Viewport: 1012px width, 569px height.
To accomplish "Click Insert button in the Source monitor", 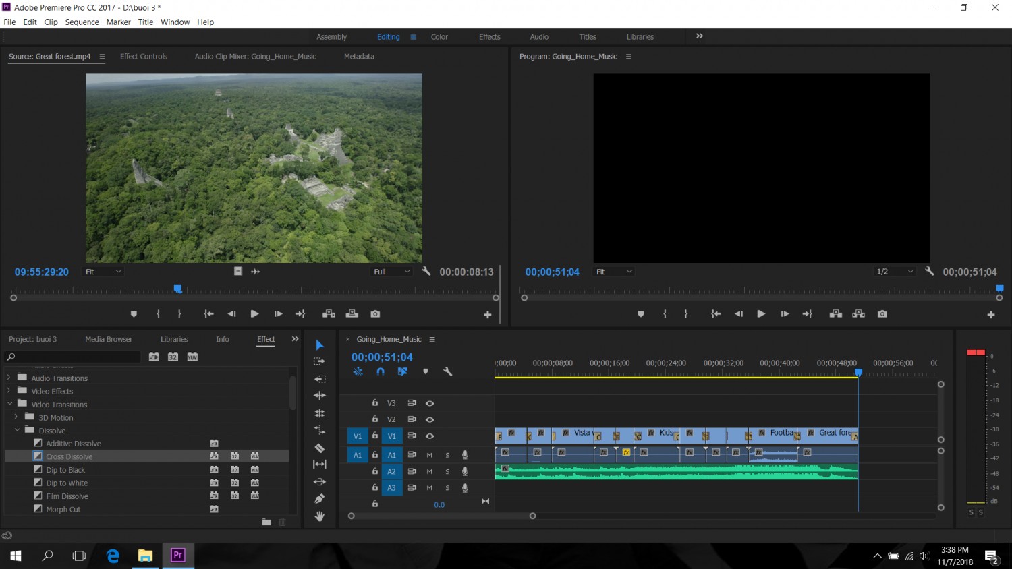I will point(329,314).
